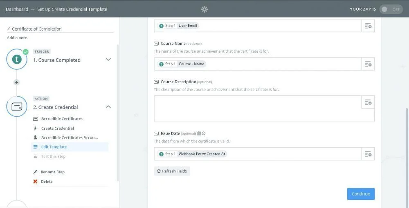Screen dimensions: 409x208
Task: Click the Create Credential action circle icon
Action: click(17, 107)
